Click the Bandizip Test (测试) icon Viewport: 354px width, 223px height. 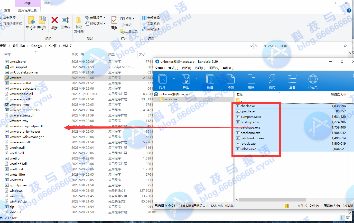click(x=272, y=79)
